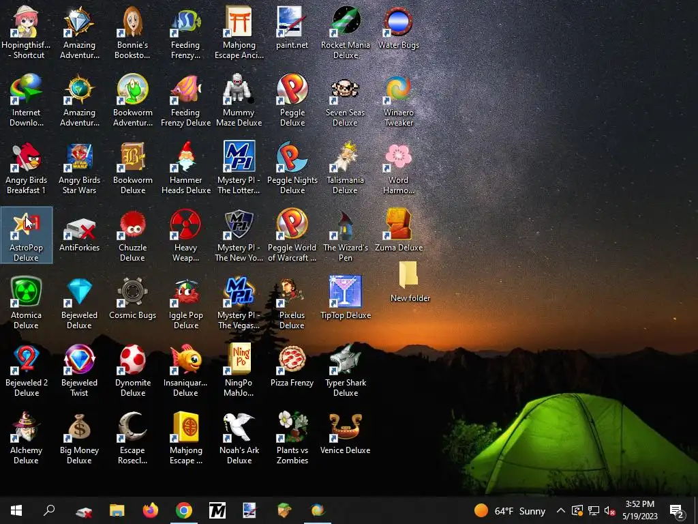Open the Action Center notifications
The width and height of the screenshot is (698, 524).
coord(677,510)
